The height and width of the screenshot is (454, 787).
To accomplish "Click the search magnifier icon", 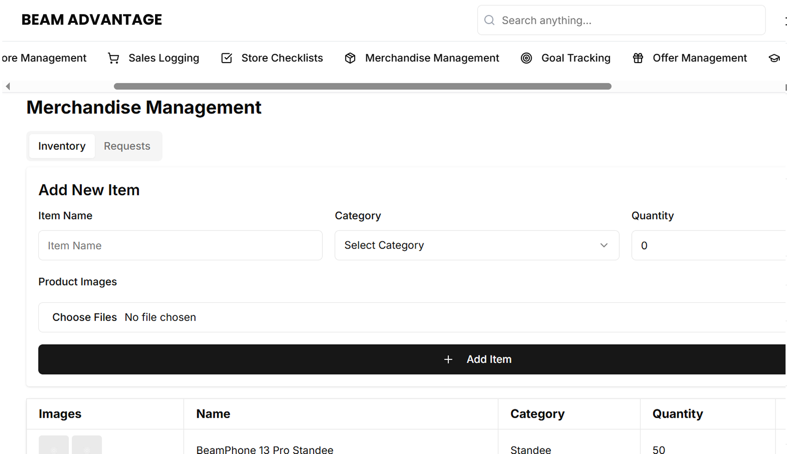I will (x=489, y=20).
